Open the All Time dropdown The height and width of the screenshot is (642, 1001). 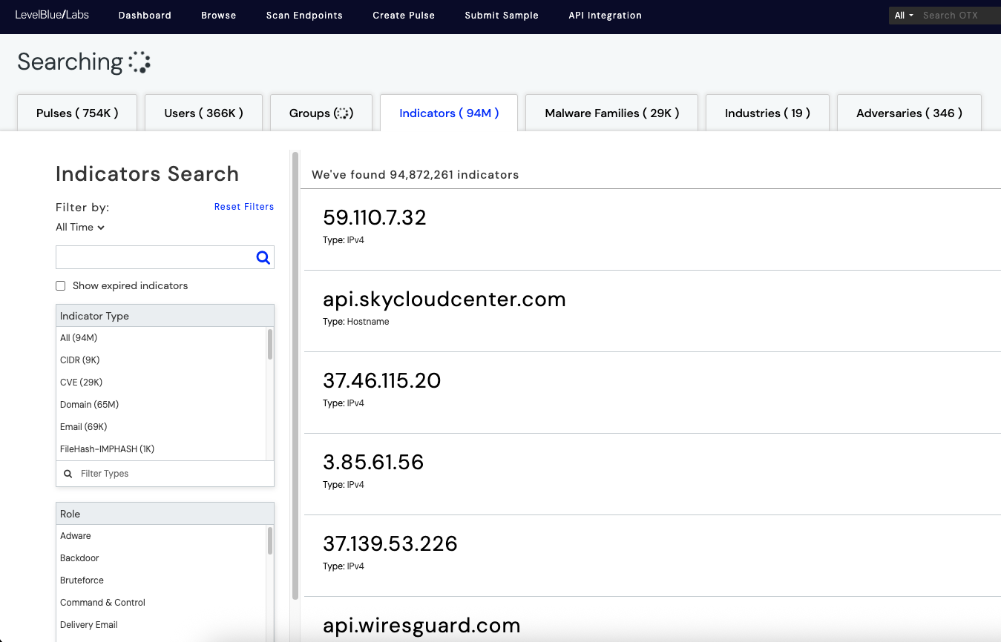click(x=80, y=228)
